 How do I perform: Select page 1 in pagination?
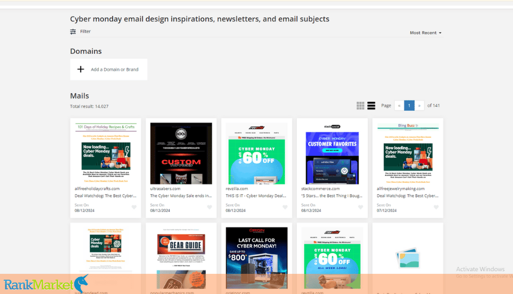pyautogui.click(x=409, y=106)
